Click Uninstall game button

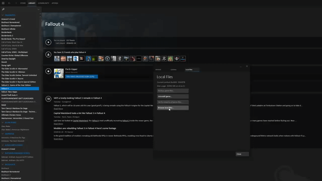tap(173, 96)
